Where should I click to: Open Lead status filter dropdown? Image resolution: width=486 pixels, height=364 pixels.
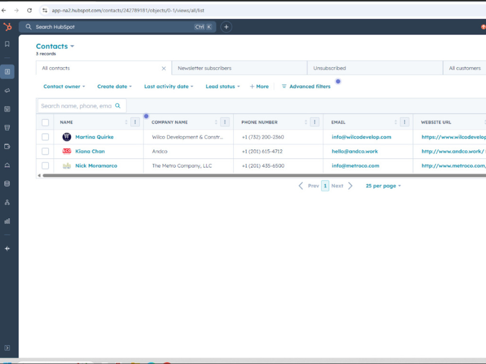223,86
